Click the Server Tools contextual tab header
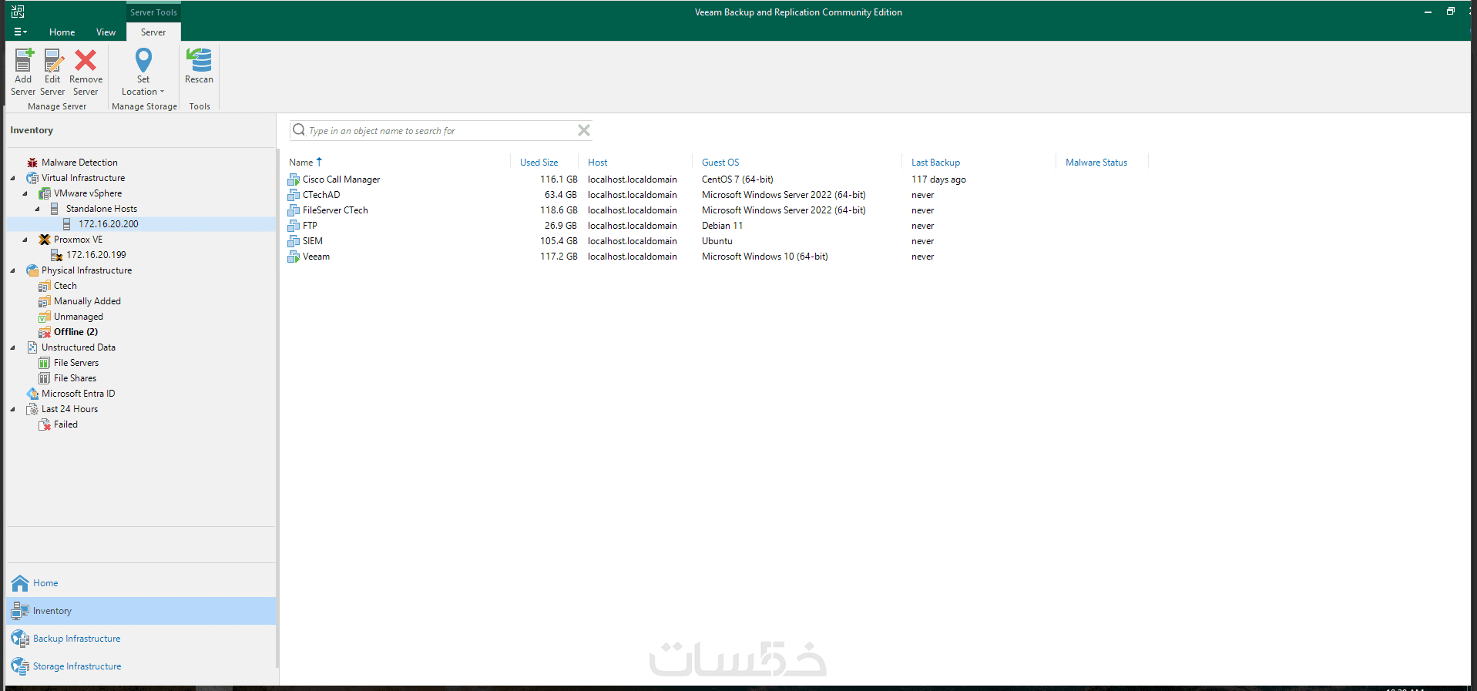1477x691 pixels. tap(153, 12)
